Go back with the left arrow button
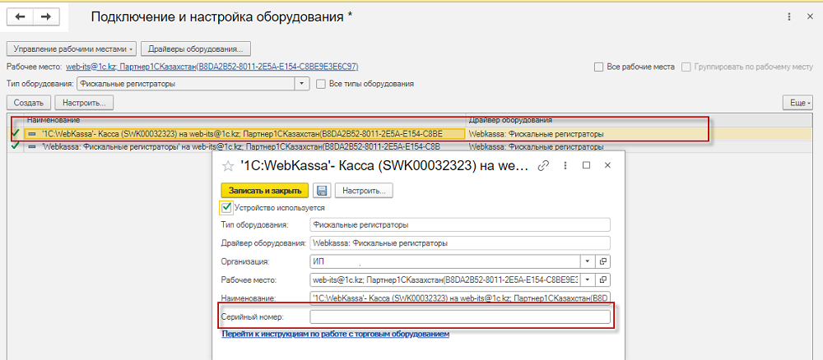This screenshot has width=823, height=360. click(20, 16)
